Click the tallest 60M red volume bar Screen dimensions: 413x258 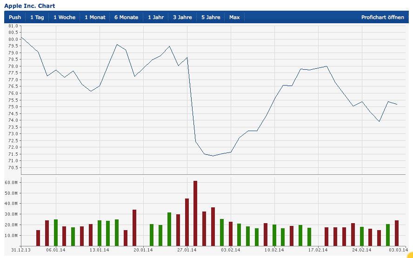195,213
